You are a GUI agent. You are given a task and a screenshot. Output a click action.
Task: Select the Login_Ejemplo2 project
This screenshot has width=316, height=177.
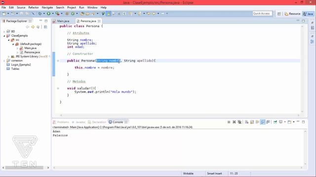point(21,64)
